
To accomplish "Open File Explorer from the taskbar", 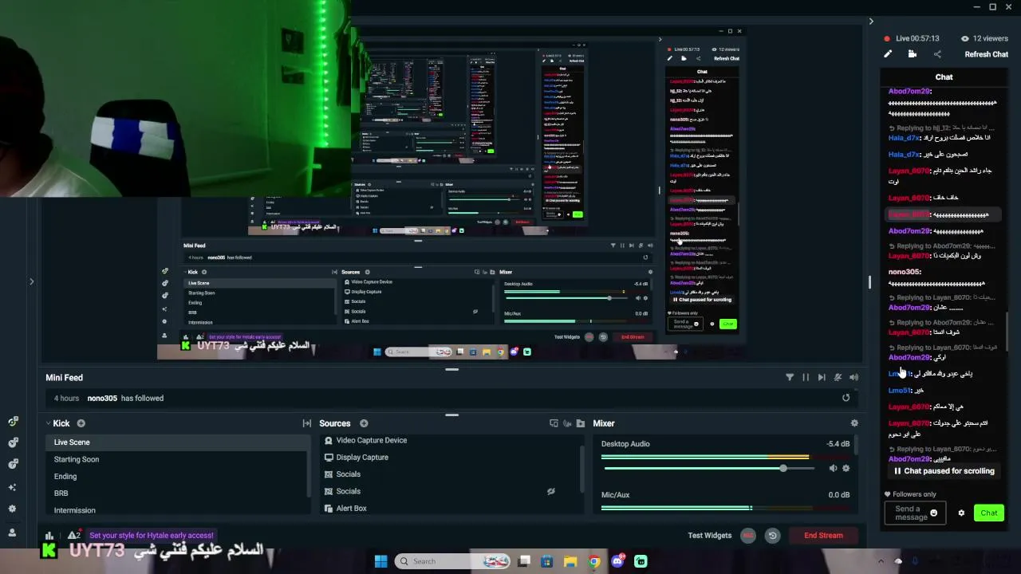I will [570, 561].
